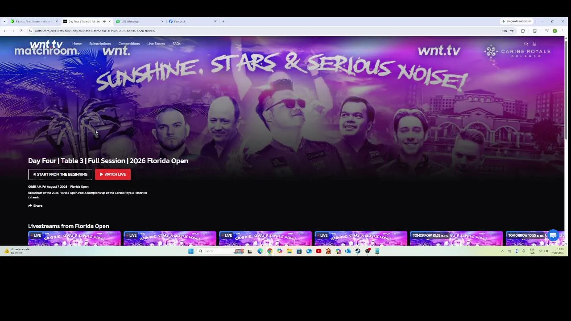Launch Steam from the taskbar

coord(357,251)
